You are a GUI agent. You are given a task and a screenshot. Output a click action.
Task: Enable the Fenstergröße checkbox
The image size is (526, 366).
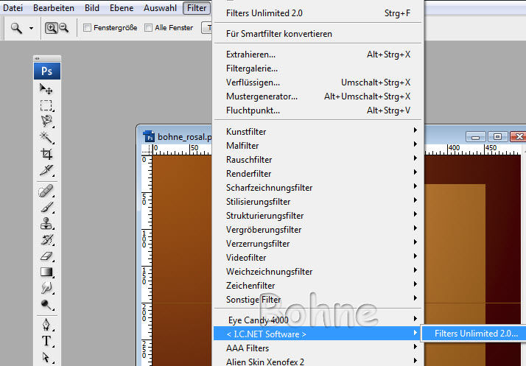click(x=88, y=28)
